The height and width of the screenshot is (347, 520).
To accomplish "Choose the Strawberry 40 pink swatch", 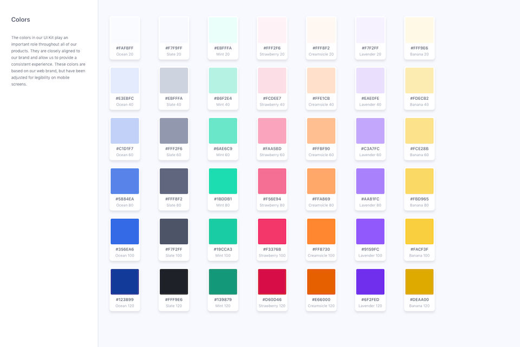I will click(x=272, y=81).
